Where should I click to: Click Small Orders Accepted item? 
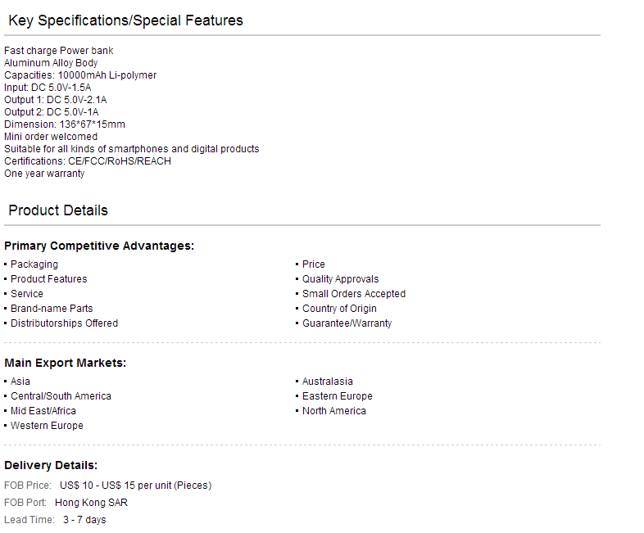(x=354, y=294)
